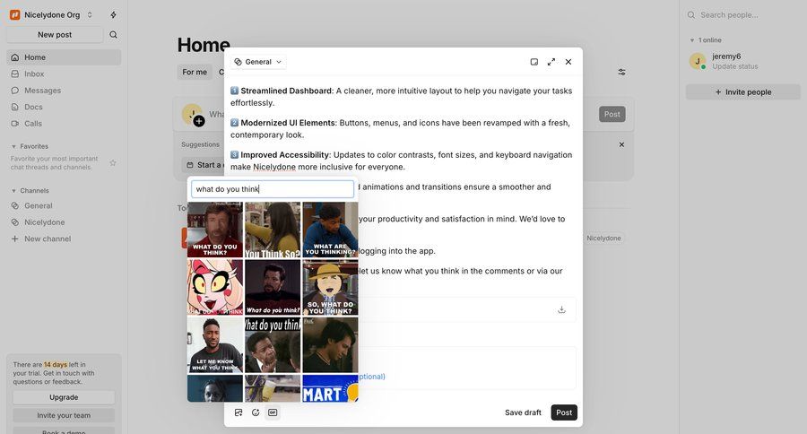Click the Home icon in sidebar
The height and width of the screenshot is (434, 807).
pyautogui.click(x=15, y=57)
